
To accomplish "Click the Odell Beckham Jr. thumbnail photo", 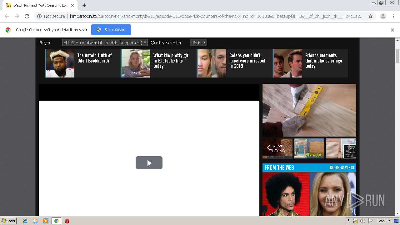I will (x=60, y=63).
